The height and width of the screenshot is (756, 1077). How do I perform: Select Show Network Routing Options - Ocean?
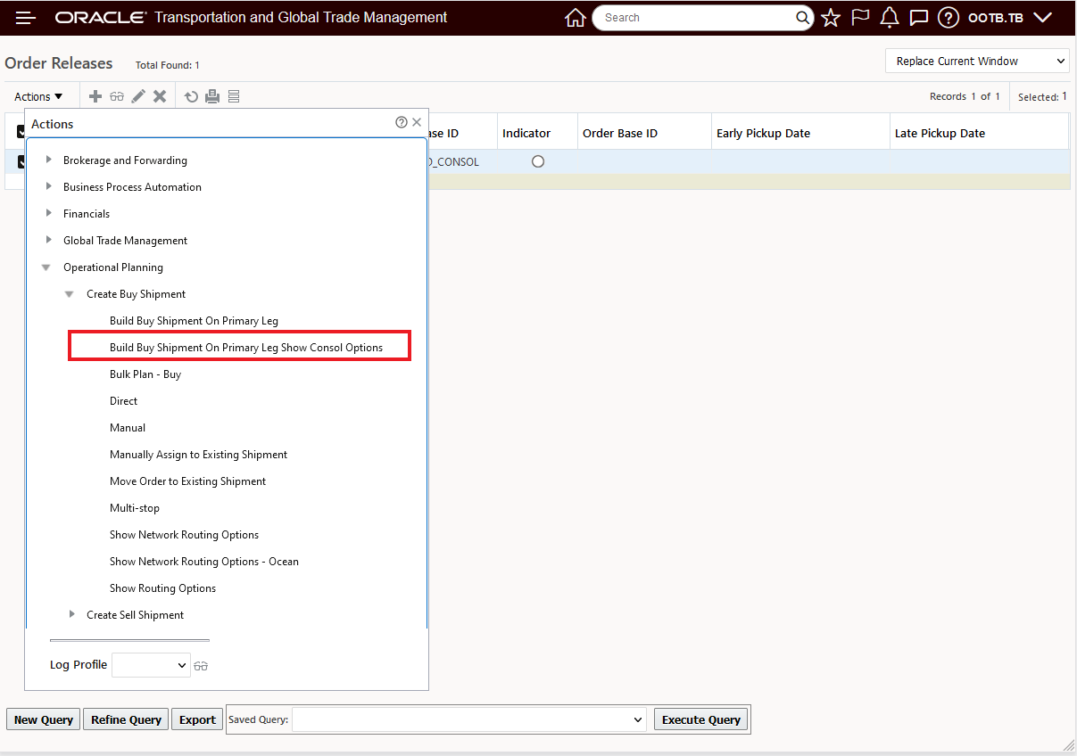pos(204,562)
